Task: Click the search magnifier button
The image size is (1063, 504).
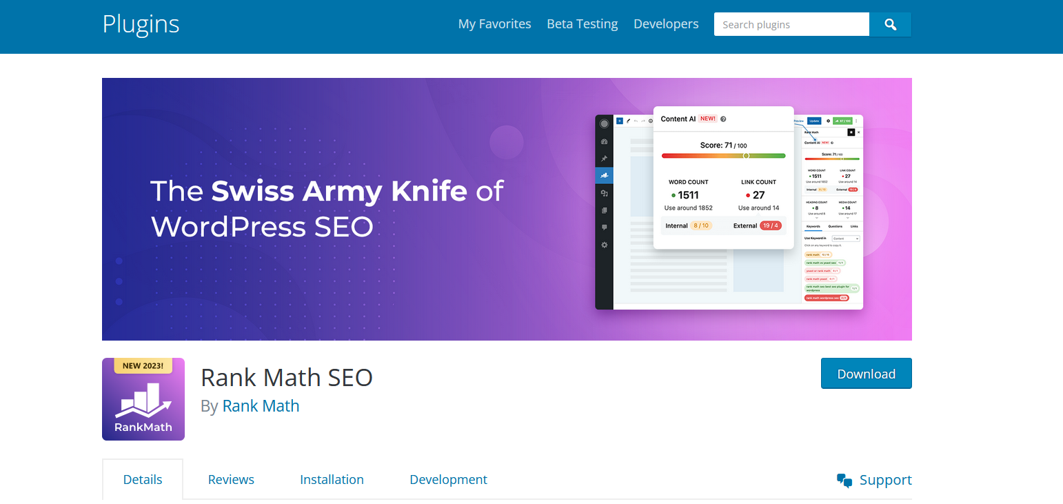Action: pyautogui.click(x=890, y=24)
